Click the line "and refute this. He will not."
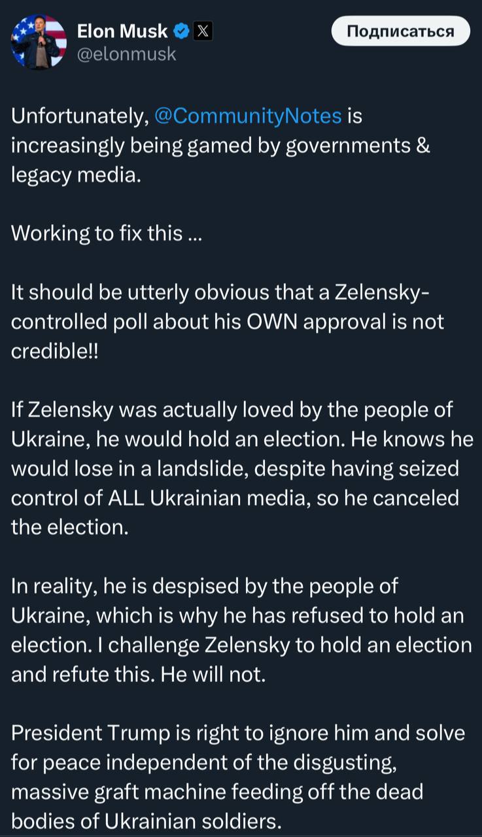Image resolution: width=482 pixels, height=837 pixels. coord(139,674)
